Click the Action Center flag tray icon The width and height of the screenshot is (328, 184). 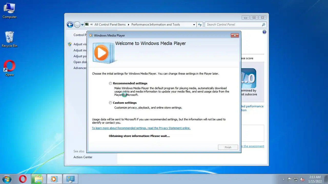tap(290, 179)
